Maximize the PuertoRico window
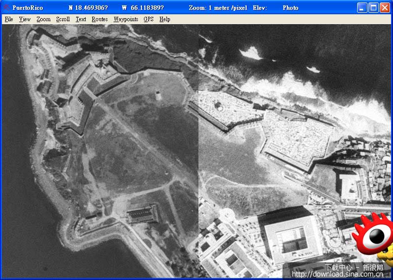The height and width of the screenshot is (280, 393). [x=373, y=8]
